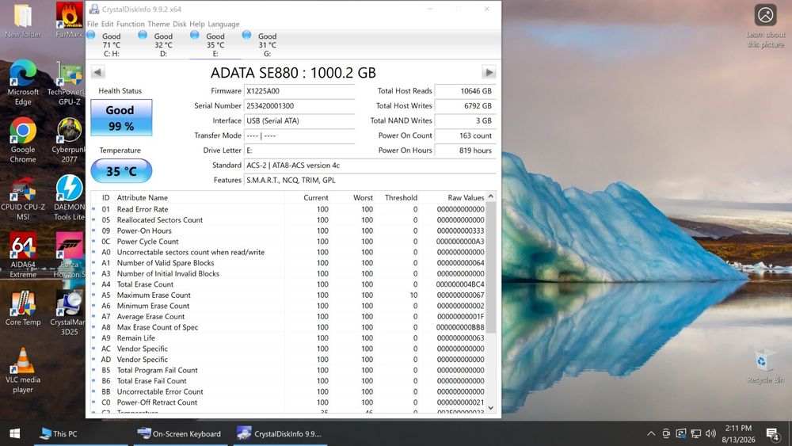792x446 pixels.
Task: Open Microsoft Edge desktop shortcut
Action: click(23, 83)
